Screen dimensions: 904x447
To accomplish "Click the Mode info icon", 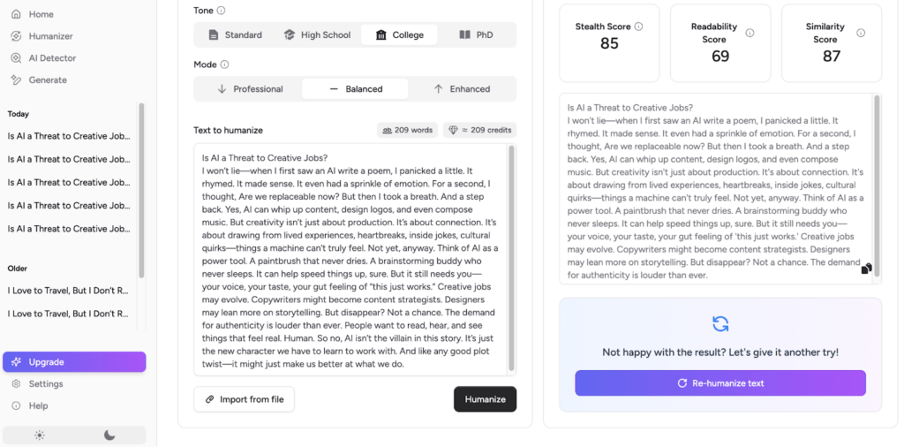I will 224,64.
